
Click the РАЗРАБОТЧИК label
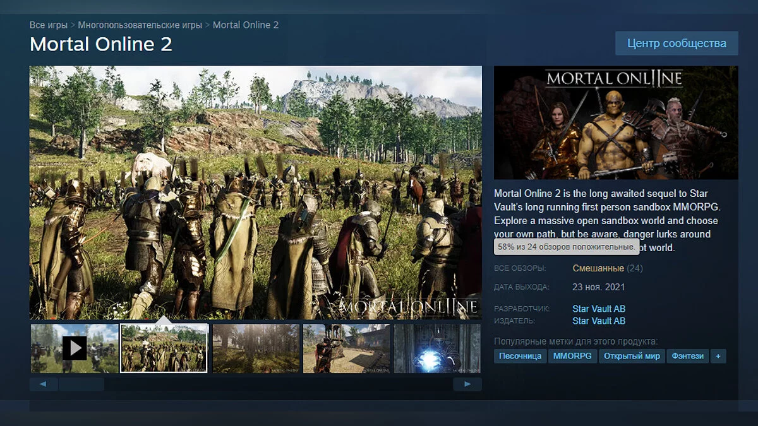[x=522, y=309]
